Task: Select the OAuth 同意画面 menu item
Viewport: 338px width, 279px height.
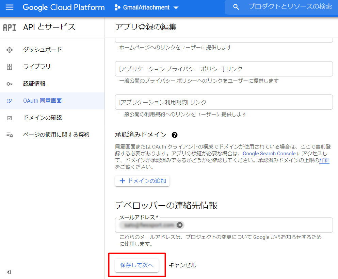Action: click(52, 101)
